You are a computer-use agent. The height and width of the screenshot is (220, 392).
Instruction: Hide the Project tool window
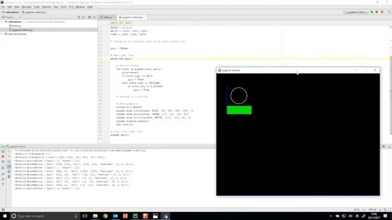[x=94, y=17]
